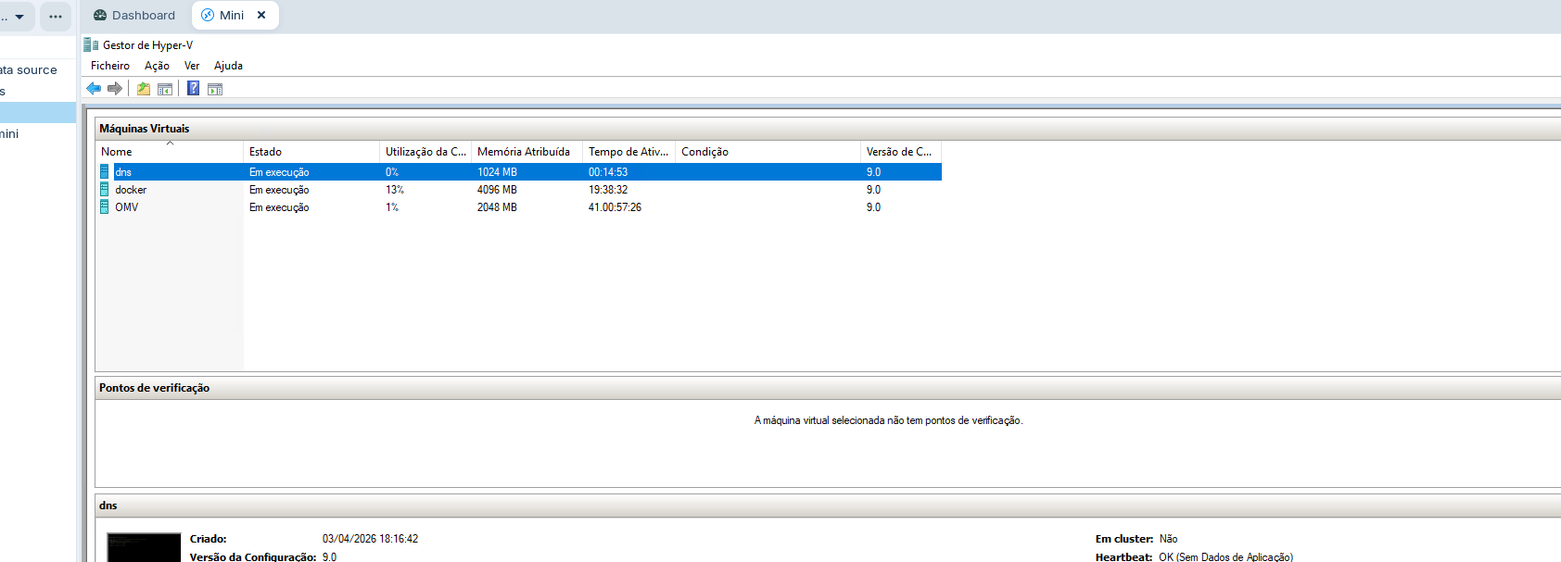Click the Mini tab remote-connection icon
1561x562 pixels.
pos(208,15)
